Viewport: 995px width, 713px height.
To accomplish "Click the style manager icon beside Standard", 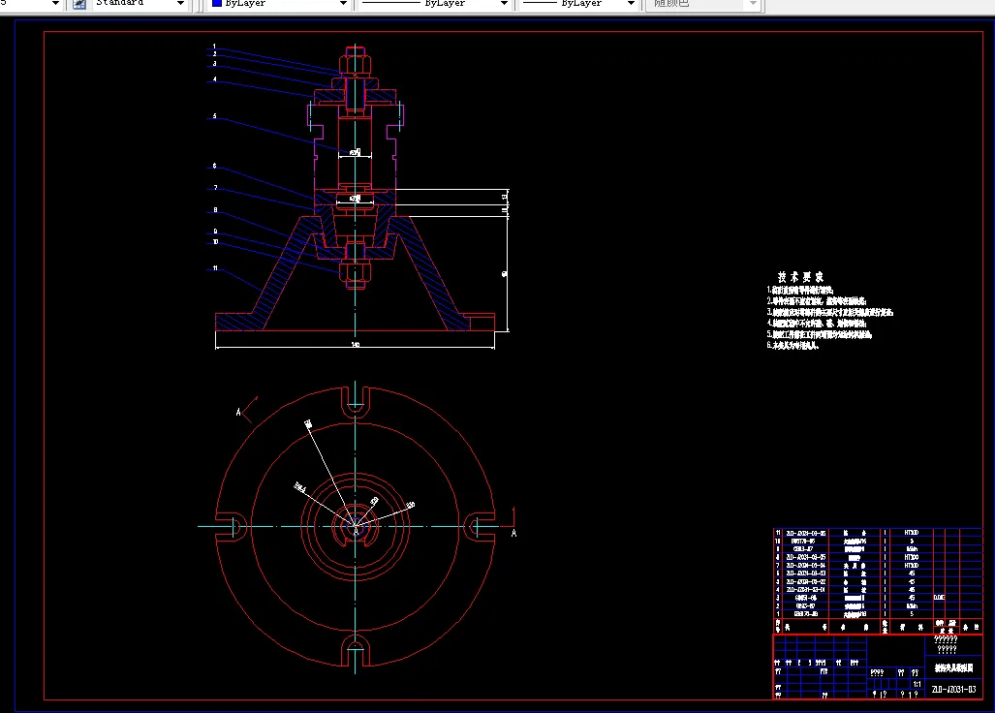I will tap(79, 4).
